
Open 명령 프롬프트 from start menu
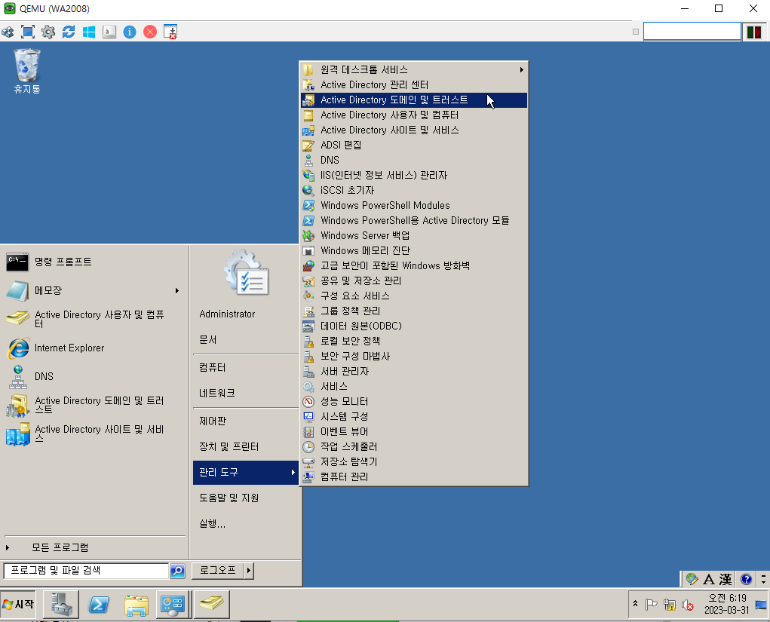tap(94, 262)
